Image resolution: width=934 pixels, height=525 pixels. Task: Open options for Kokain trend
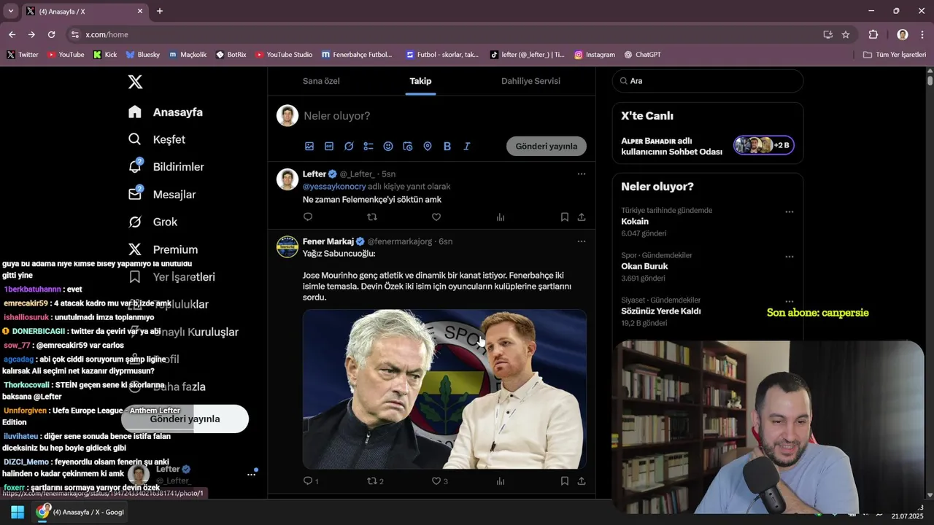(790, 212)
